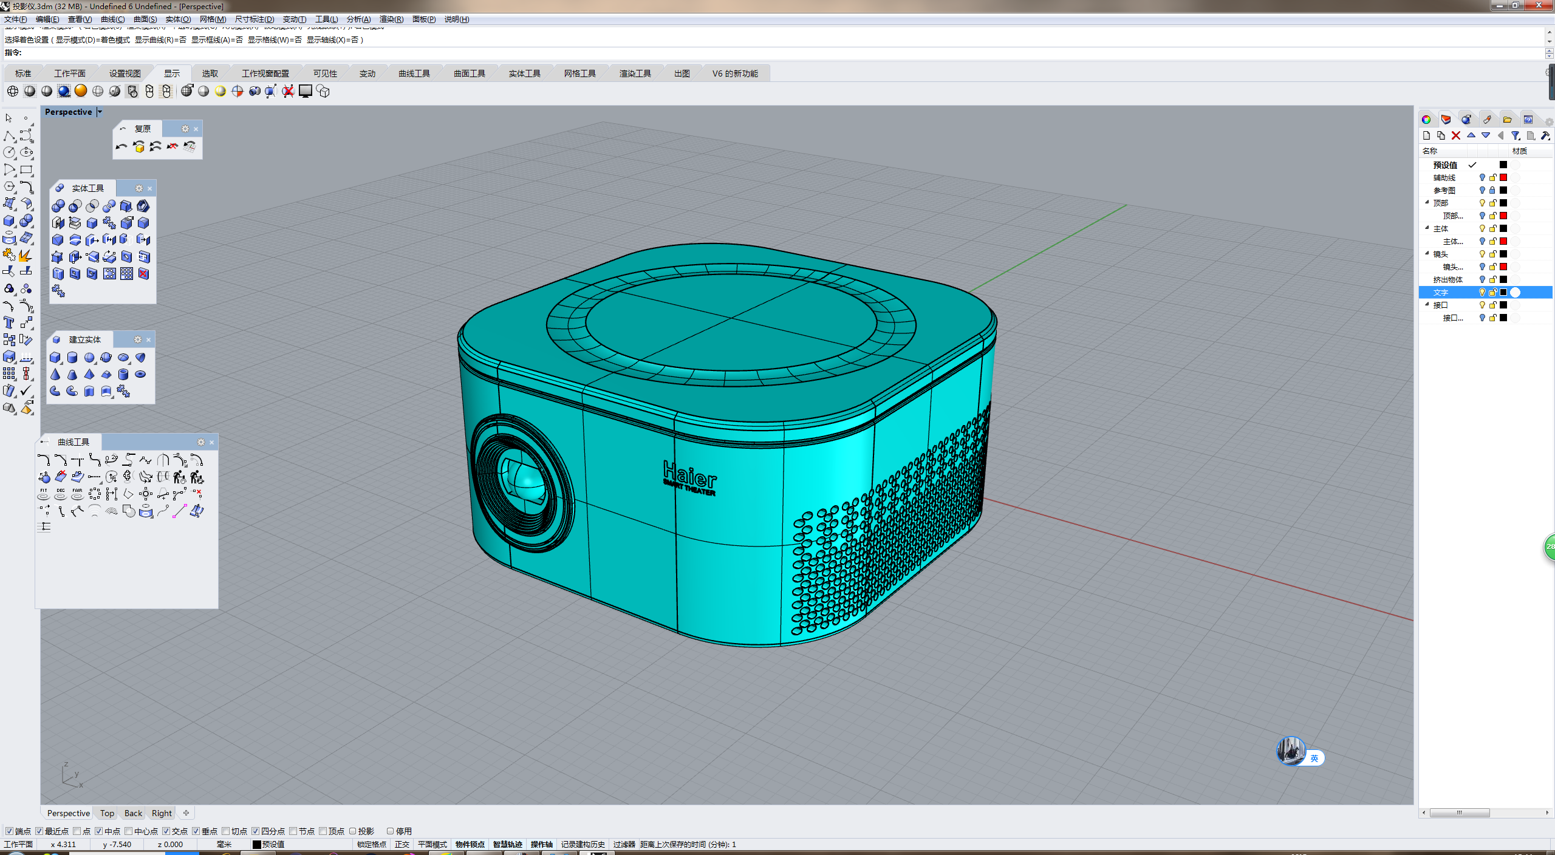Open the layer filter funnel icon
The image size is (1555, 855).
pos(1516,135)
